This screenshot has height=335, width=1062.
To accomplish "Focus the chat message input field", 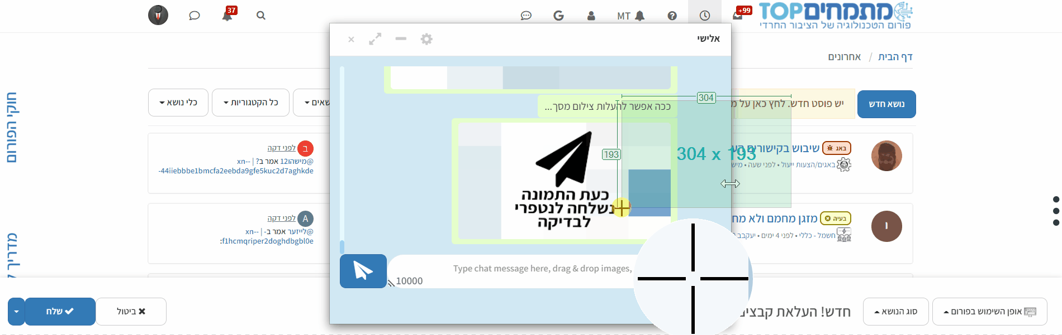I will pyautogui.click(x=514, y=269).
